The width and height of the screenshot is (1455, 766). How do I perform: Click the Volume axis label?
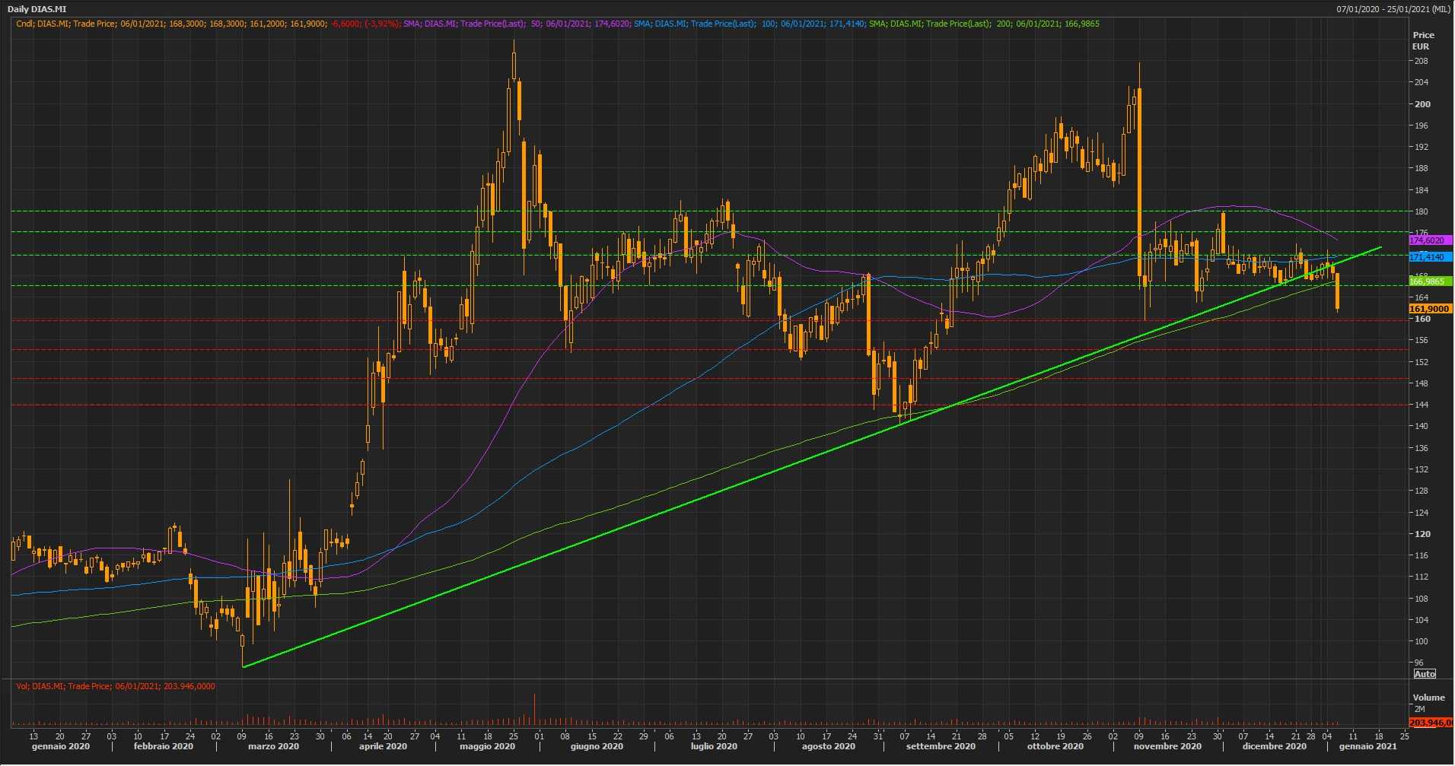(1428, 698)
